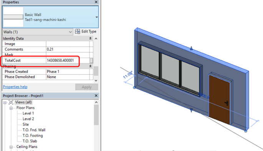Screen dimensions: 263x151
Task: Click the TotalCost property label
Action: point(13,61)
